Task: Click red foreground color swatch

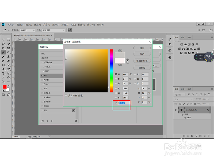Action: (5, 87)
